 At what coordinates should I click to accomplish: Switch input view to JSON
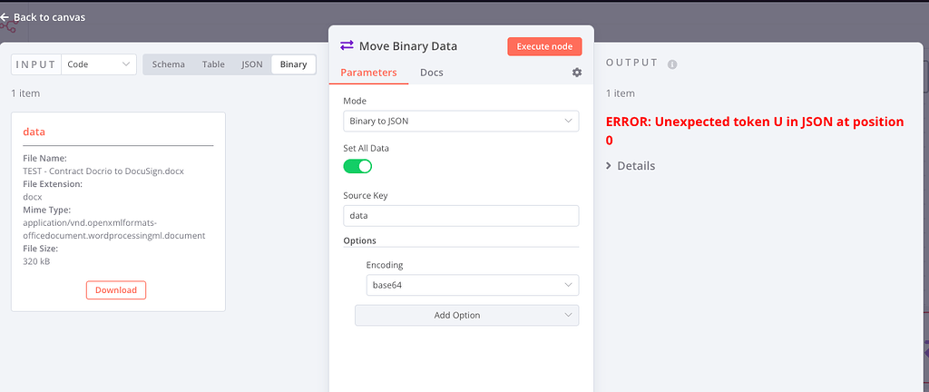[251, 64]
